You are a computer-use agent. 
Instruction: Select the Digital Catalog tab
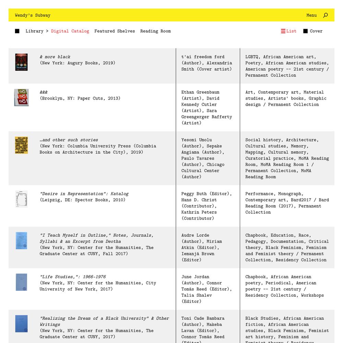[x=70, y=31]
